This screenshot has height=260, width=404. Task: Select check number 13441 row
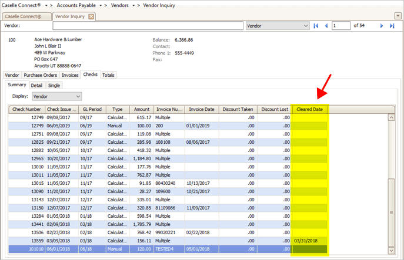[x=168, y=225]
